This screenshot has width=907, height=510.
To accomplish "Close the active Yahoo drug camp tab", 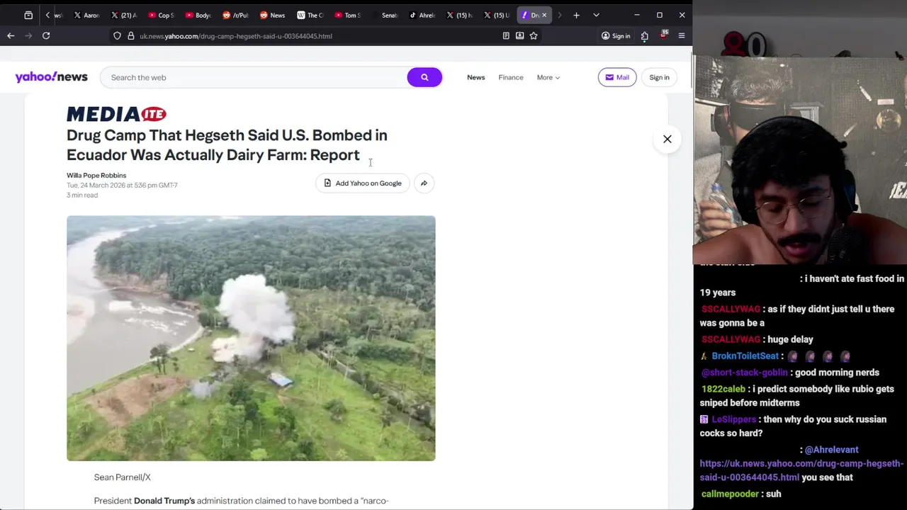I will pyautogui.click(x=544, y=15).
